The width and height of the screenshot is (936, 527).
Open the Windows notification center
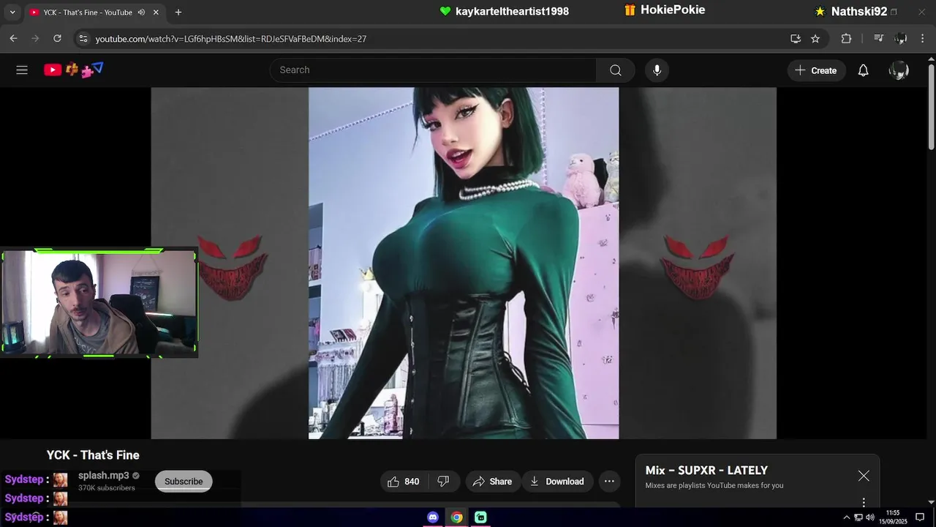tap(920, 517)
